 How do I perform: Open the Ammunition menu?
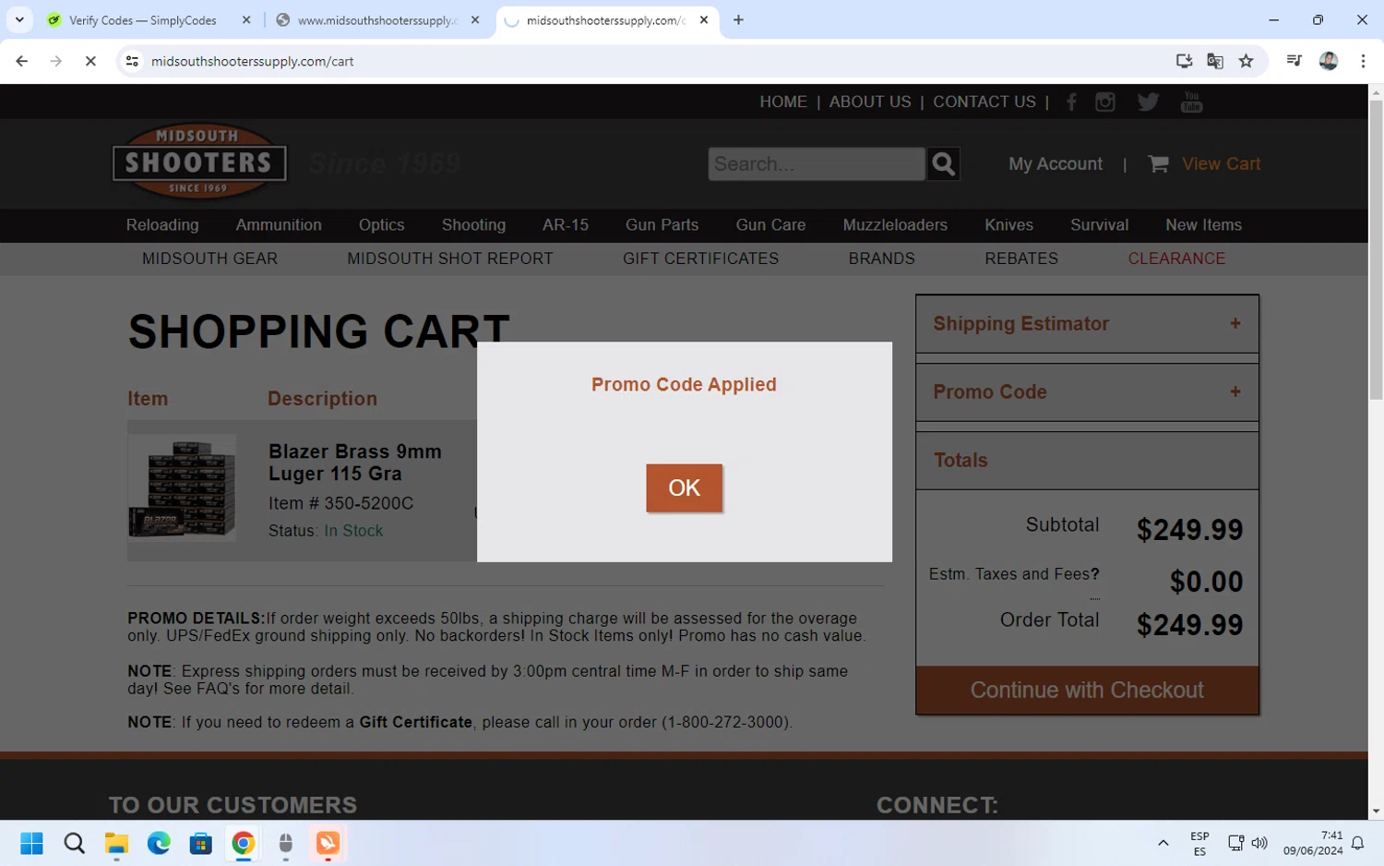pos(279,224)
